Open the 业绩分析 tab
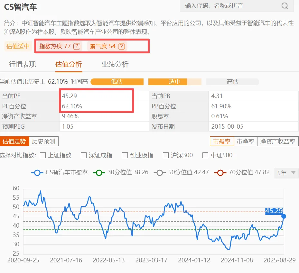This screenshot has height=273, width=299. pos(115,64)
